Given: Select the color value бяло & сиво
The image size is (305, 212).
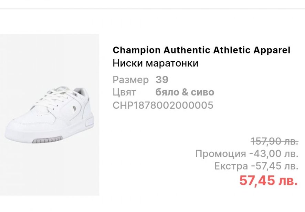Looking at the screenshot, I should click(x=185, y=92).
